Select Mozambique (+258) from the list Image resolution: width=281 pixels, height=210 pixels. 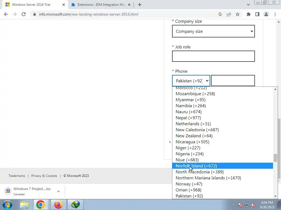(223, 94)
